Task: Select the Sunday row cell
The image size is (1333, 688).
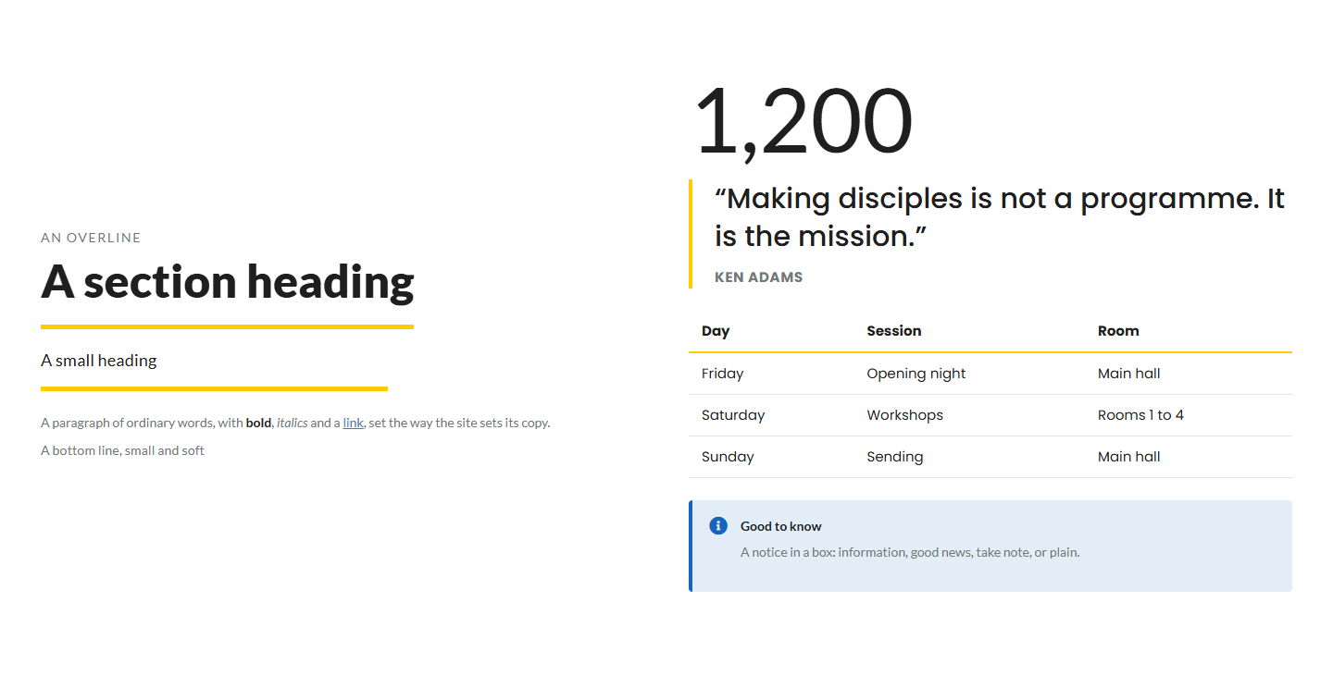Action: point(728,457)
